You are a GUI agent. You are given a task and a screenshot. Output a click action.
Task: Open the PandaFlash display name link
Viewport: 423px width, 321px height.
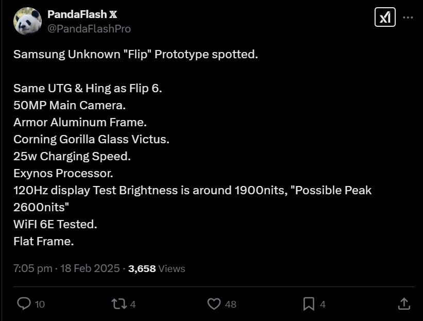pyautogui.click(x=76, y=14)
